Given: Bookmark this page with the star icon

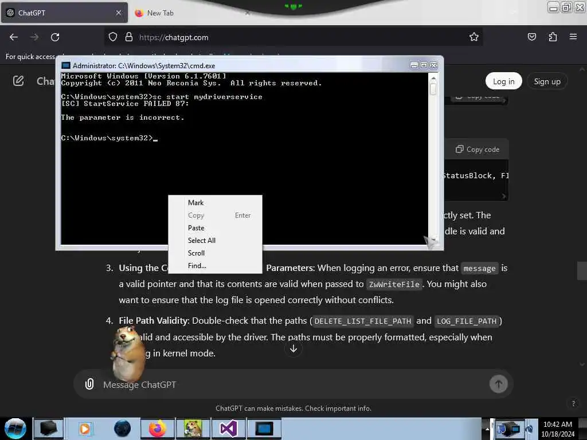Looking at the screenshot, I should pyautogui.click(x=474, y=37).
